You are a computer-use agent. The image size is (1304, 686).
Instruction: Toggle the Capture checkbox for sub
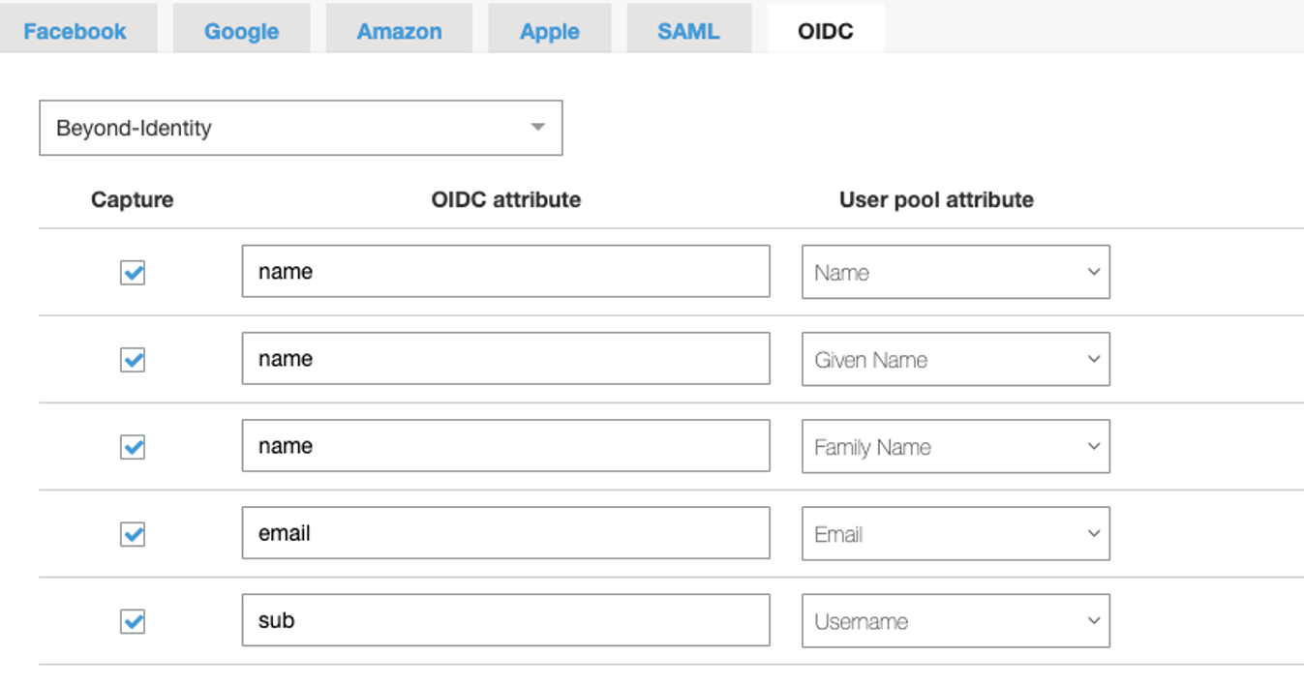click(x=133, y=621)
